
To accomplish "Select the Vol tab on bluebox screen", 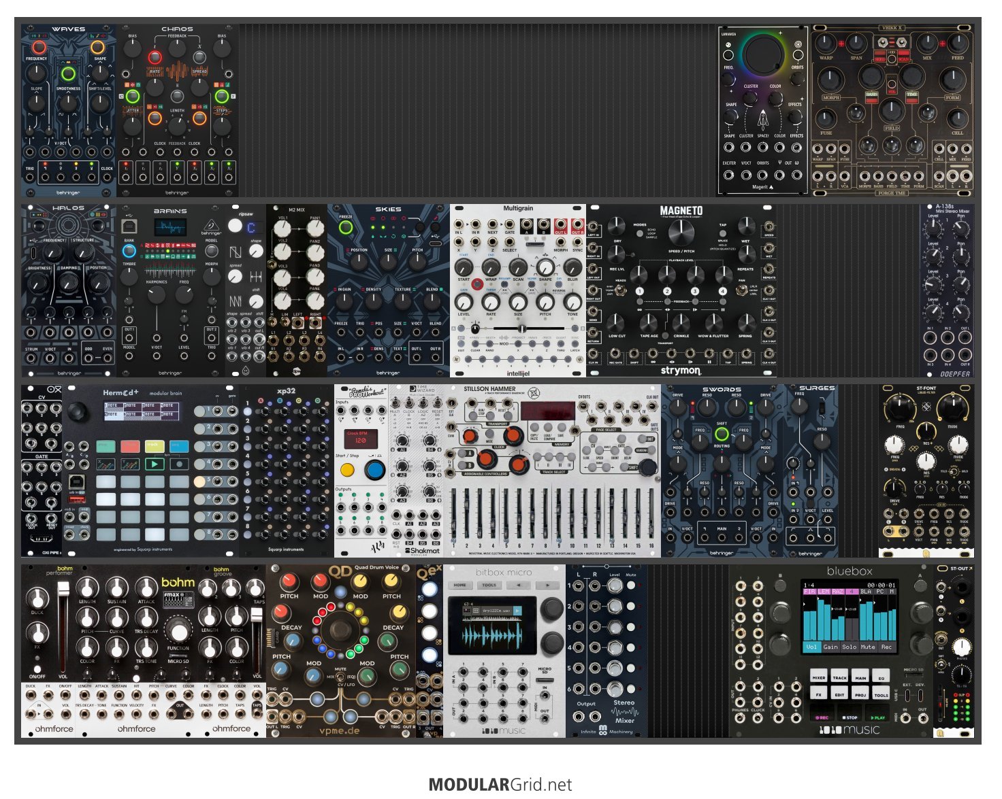I will coord(811,647).
